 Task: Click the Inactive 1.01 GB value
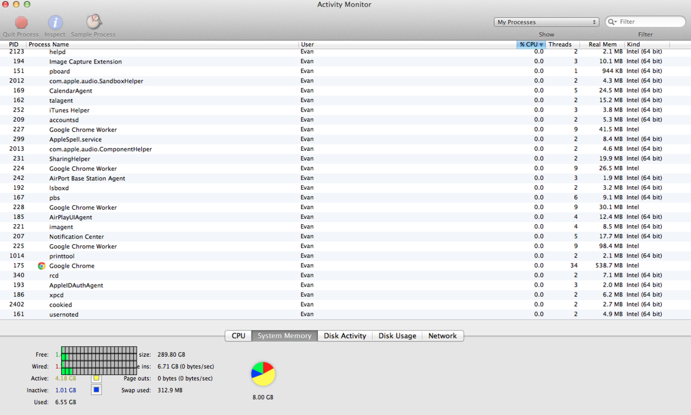click(x=65, y=390)
